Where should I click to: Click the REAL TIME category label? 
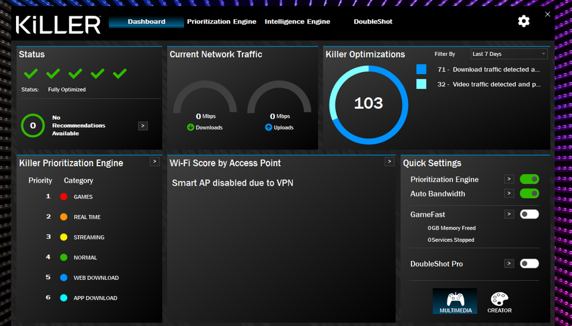(x=87, y=217)
